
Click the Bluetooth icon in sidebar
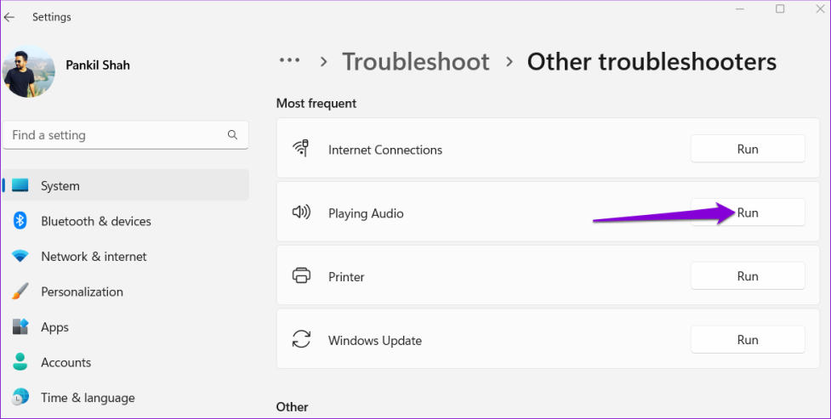pos(20,221)
